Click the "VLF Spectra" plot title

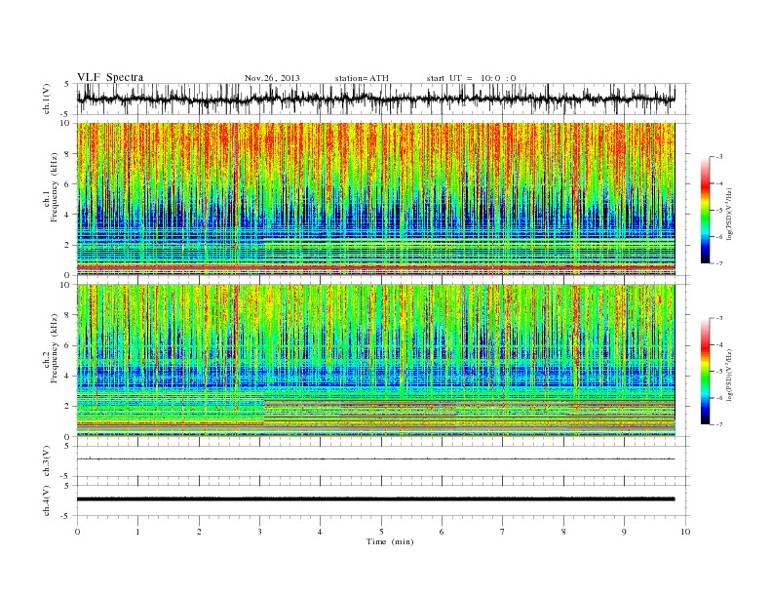tap(110, 77)
